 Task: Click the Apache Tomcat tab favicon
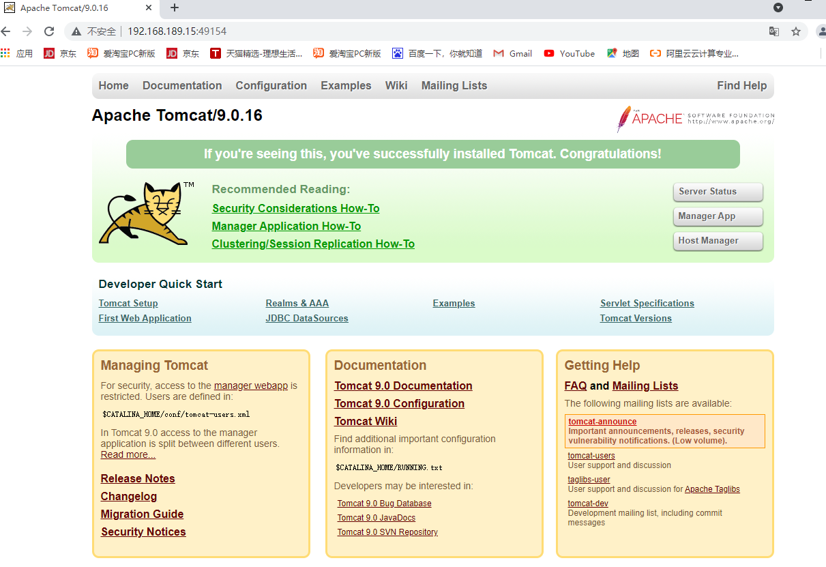click(x=10, y=8)
